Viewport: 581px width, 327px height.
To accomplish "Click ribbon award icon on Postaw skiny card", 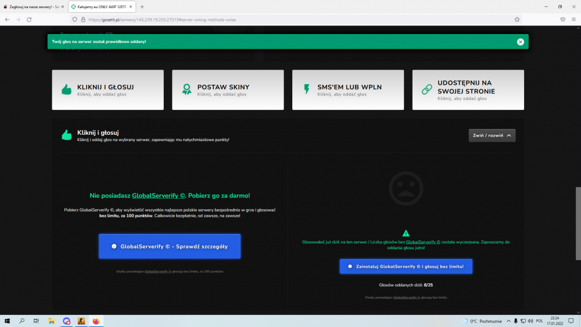I will [x=187, y=89].
